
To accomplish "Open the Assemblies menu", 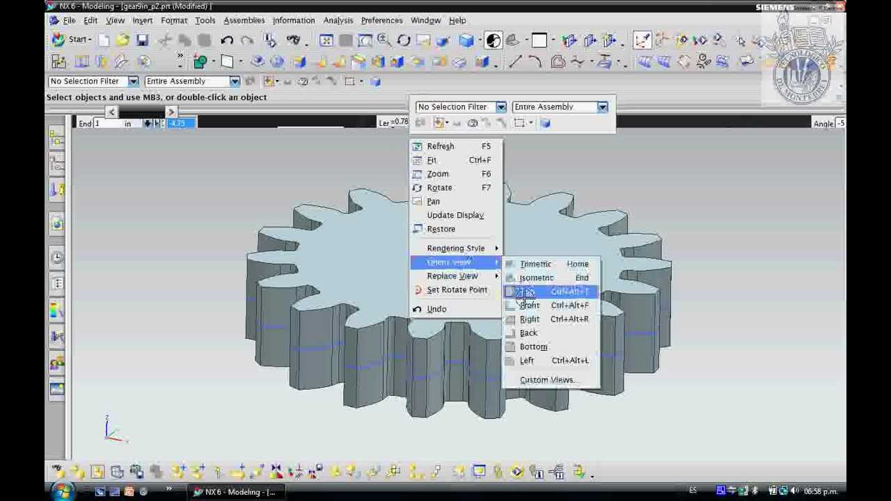I will (244, 21).
